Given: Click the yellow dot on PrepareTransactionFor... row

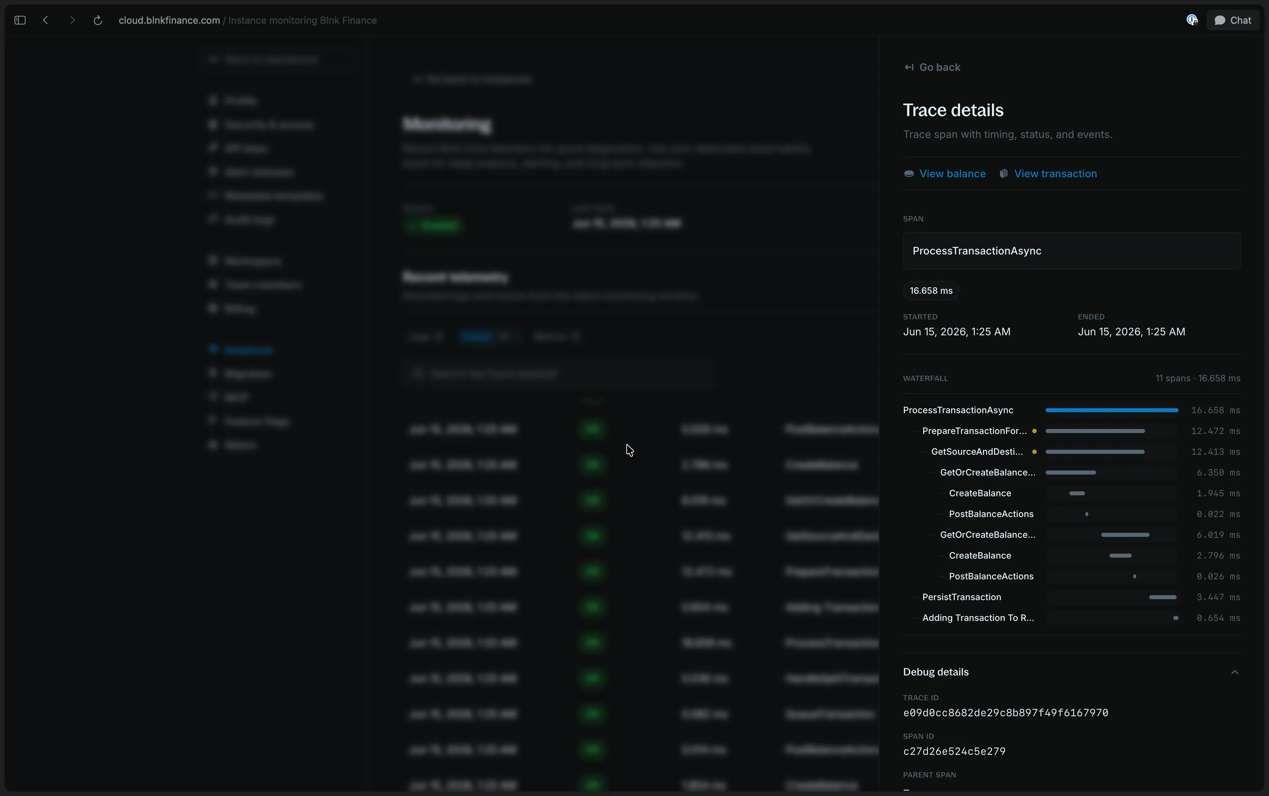Looking at the screenshot, I should tap(1034, 431).
